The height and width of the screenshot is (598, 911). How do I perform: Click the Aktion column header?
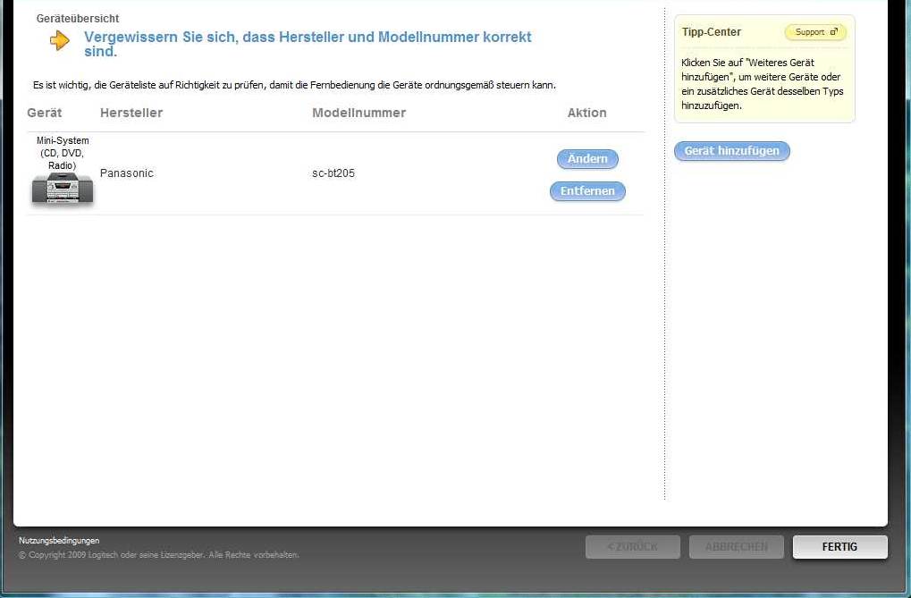coord(586,113)
